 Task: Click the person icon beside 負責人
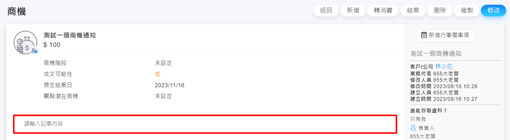click(413, 128)
